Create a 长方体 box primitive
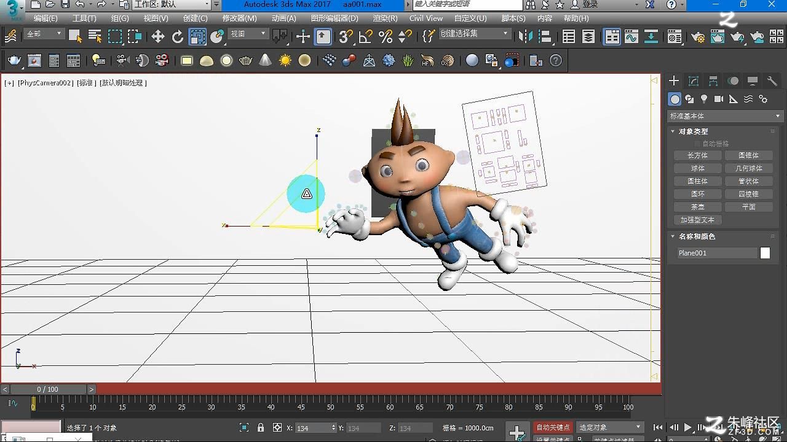 pos(697,155)
